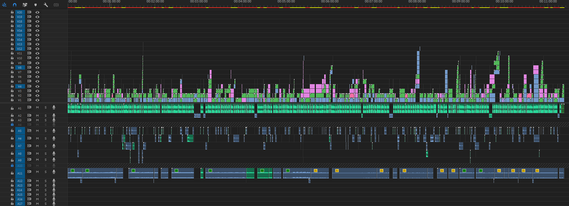
Task: Toggle track targeting for V20
Action: coord(19,12)
